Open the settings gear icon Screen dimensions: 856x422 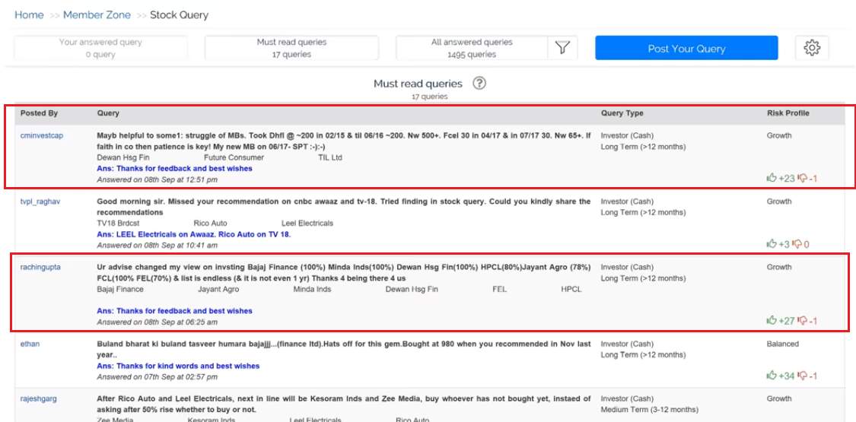tap(812, 48)
